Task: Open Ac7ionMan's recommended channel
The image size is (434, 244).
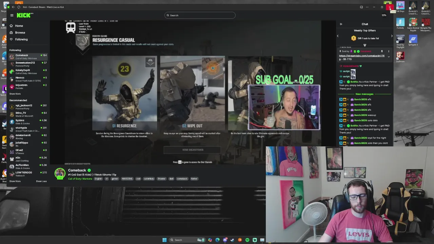Action: (x=28, y=166)
